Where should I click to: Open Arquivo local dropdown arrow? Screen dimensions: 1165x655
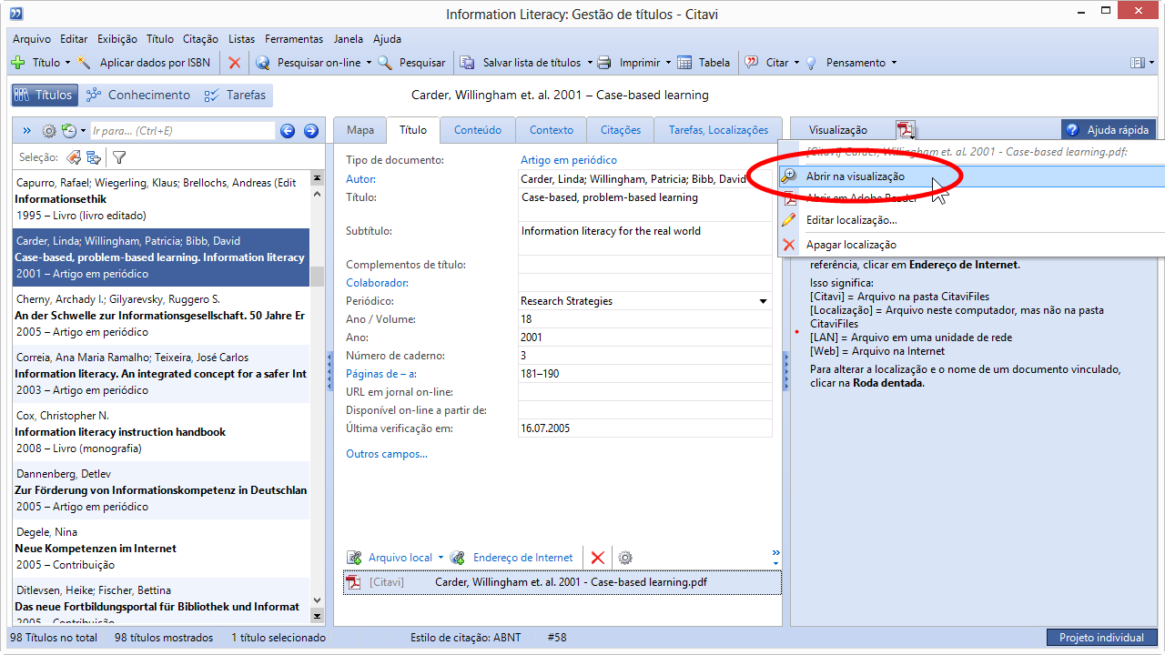(x=441, y=558)
